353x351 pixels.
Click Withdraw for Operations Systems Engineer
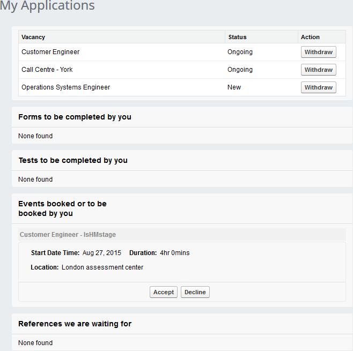pyautogui.click(x=318, y=87)
